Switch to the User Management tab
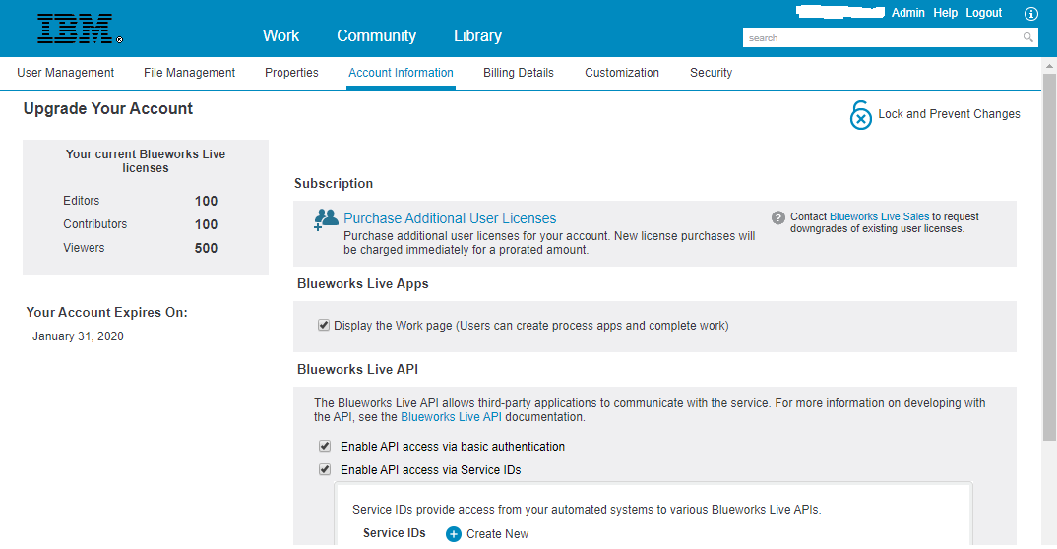Screen dimensions: 1057x549 (65, 73)
